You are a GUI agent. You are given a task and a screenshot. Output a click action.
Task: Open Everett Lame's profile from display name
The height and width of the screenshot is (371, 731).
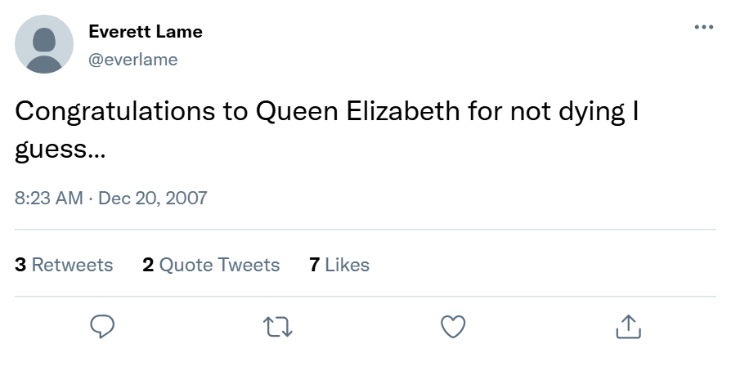pyautogui.click(x=146, y=32)
